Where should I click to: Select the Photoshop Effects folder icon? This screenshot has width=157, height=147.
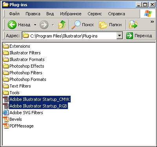tap(6, 66)
